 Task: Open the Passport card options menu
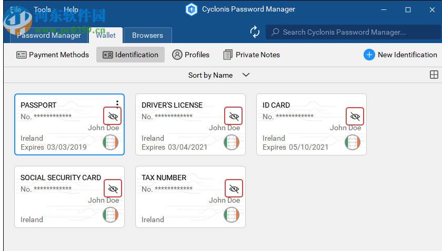pyautogui.click(x=117, y=103)
